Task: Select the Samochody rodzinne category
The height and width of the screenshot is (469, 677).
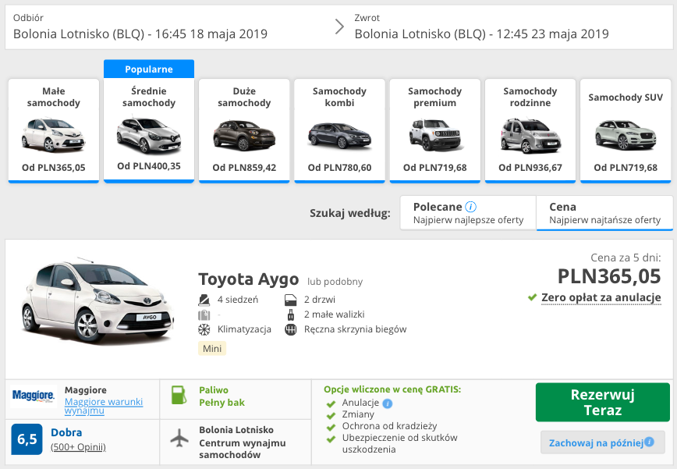Action: 530,130
